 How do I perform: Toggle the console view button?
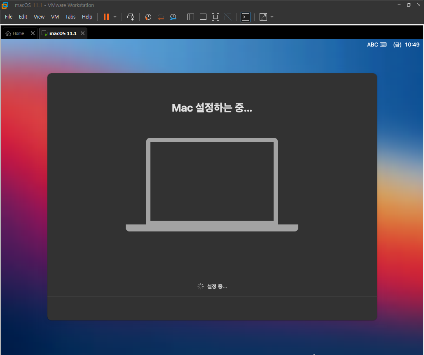pyautogui.click(x=246, y=17)
